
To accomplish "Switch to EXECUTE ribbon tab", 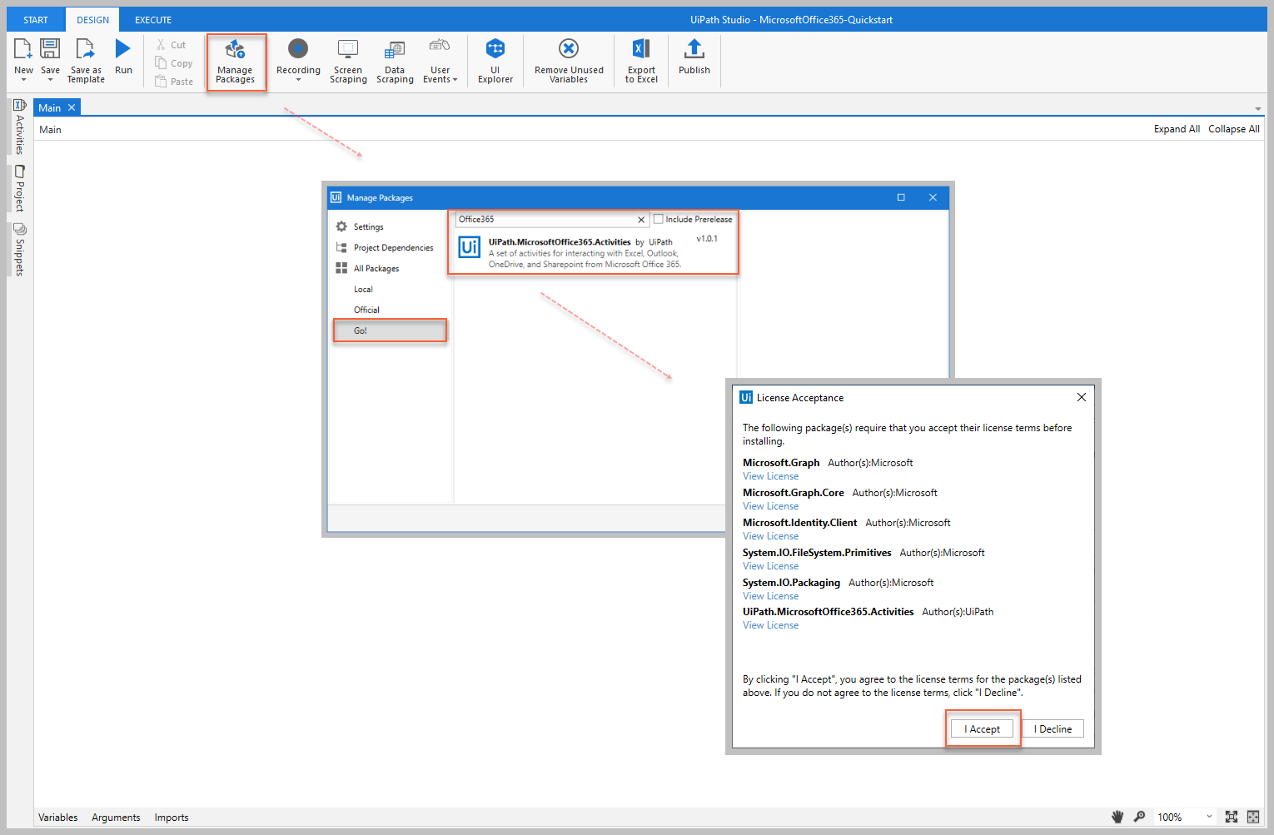I will coord(153,20).
